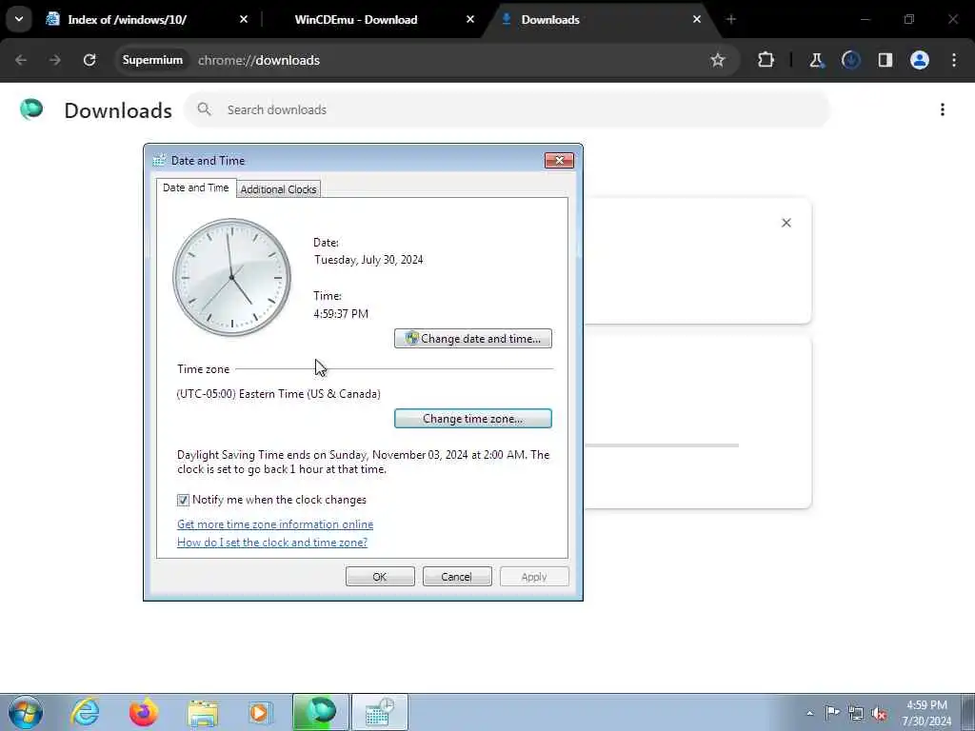The image size is (975, 731).
Task: Close the WinCDEmu - Download tab
Action: (470, 19)
